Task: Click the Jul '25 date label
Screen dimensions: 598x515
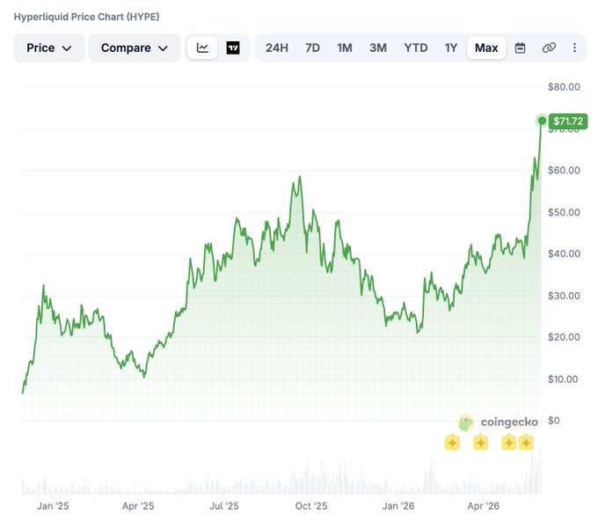Action: coord(224,506)
